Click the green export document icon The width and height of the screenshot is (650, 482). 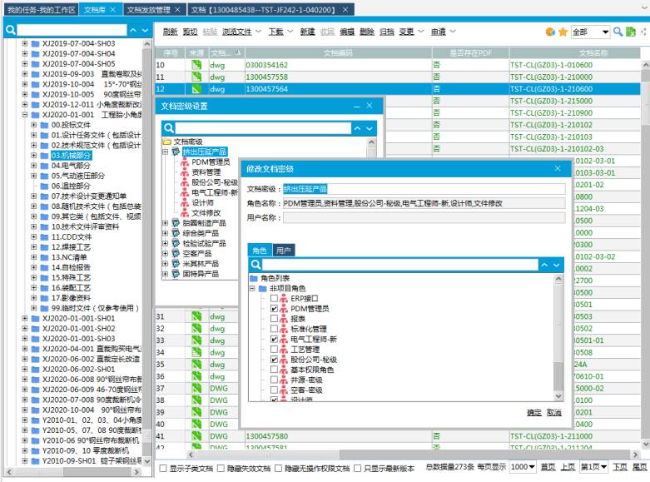coord(631,32)
